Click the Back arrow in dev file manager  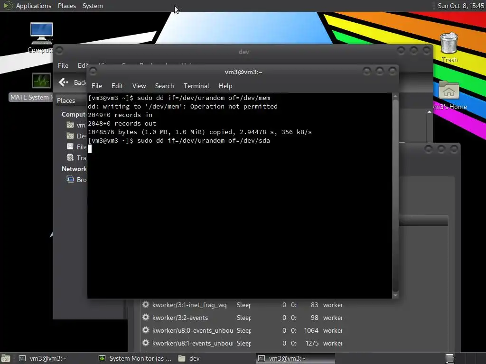63,82
